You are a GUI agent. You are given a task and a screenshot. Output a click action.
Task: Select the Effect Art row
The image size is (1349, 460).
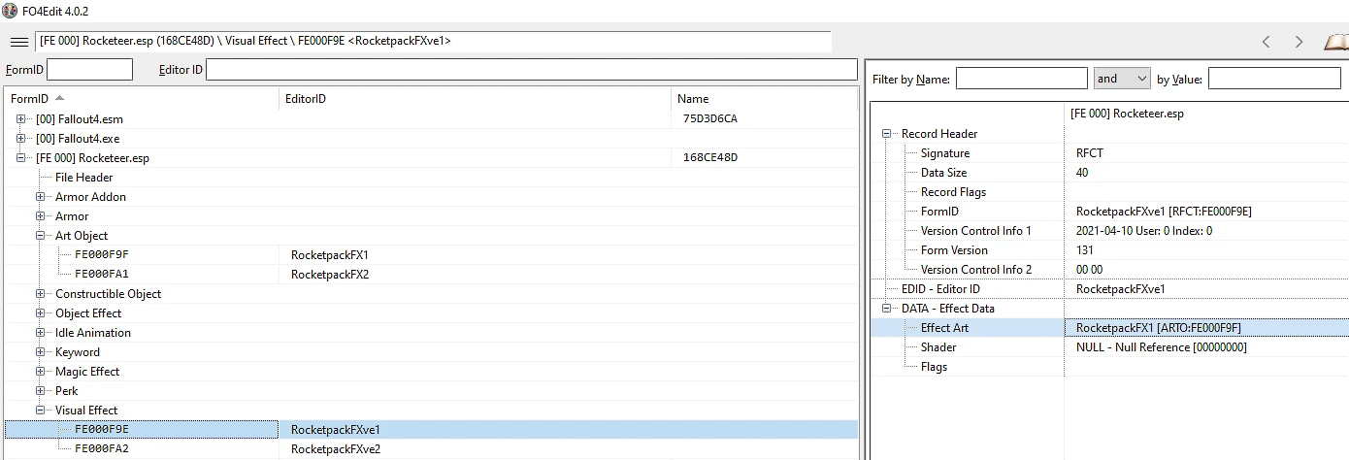1109,328
